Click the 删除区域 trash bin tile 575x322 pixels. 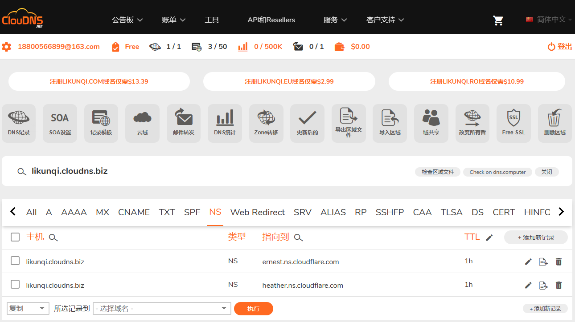(x=554, y=123)
